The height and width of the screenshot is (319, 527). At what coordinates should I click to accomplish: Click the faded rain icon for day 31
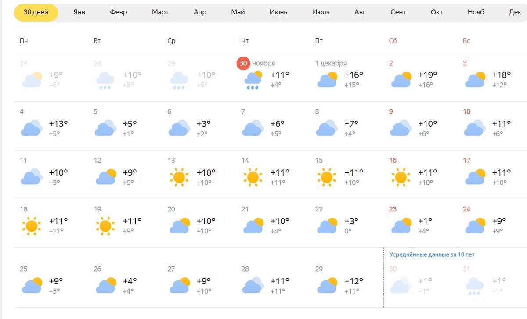point(474,286)
